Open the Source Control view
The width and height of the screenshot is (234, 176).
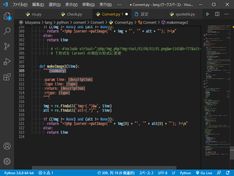7,46
